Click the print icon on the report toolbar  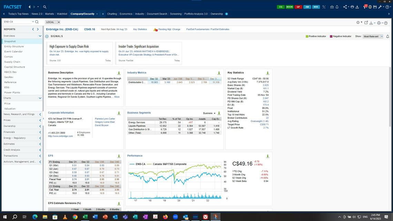(x=379, y=23)
